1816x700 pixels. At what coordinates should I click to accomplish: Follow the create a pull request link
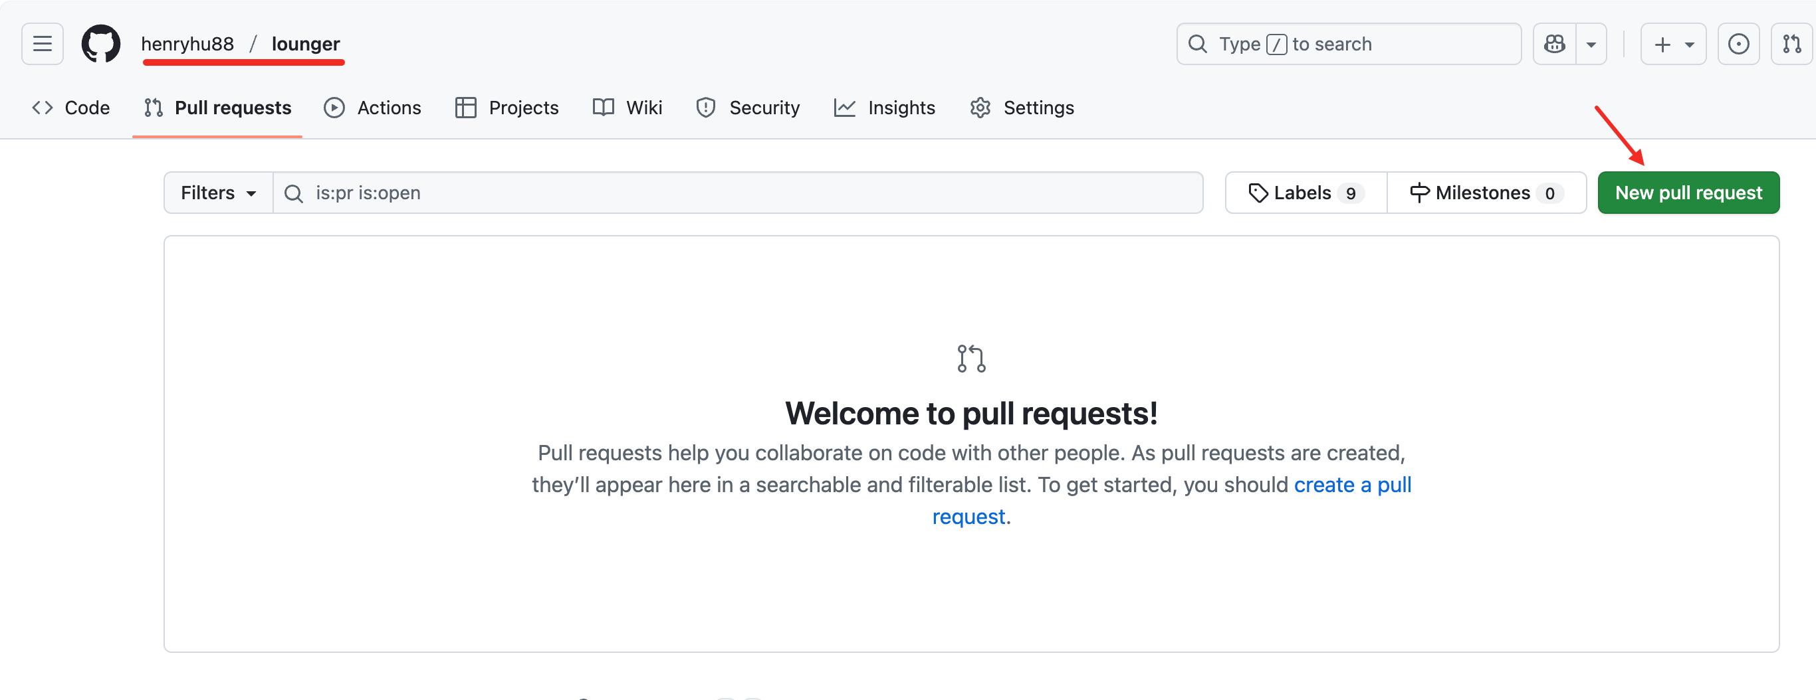pyautogui.click(x=1351, y=485)
